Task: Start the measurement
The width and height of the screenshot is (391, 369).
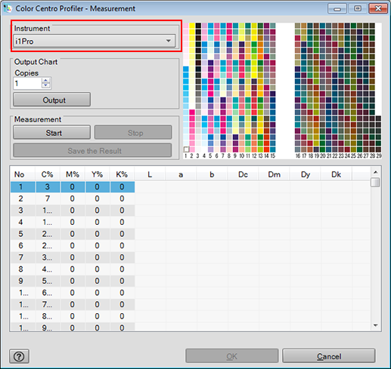Action: point(51,133)
